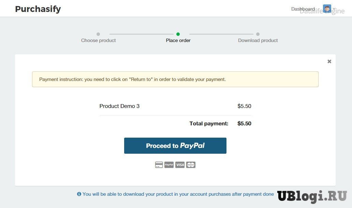This screenshot has width=352, height=208.
Task: Click the MasterCard icon
Action: [x=191, y=165]
